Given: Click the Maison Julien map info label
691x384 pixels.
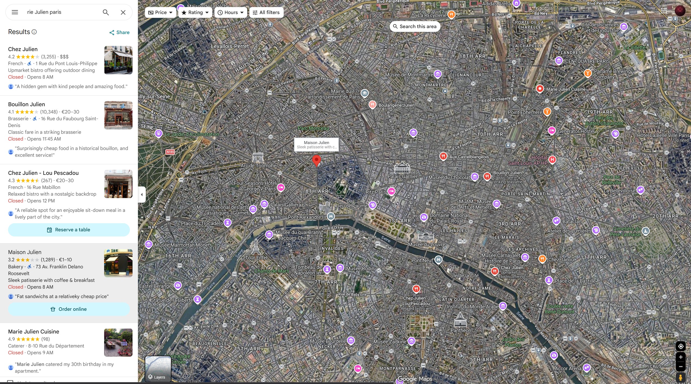Looking at the screenshot, I should pyautogui.click(x=316, y=145).
